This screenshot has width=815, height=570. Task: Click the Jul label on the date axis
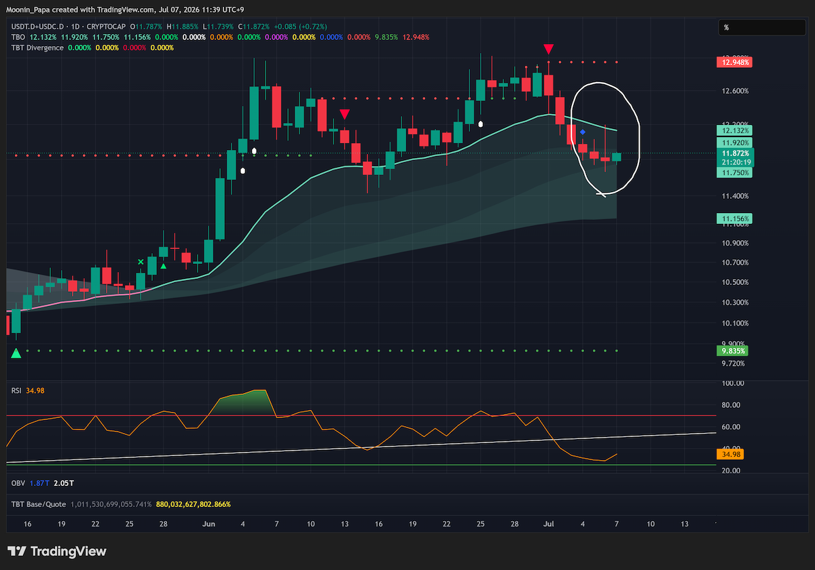[x=547, y=524]
